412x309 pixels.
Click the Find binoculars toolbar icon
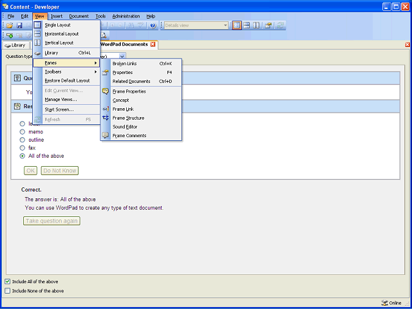[130, 26]
